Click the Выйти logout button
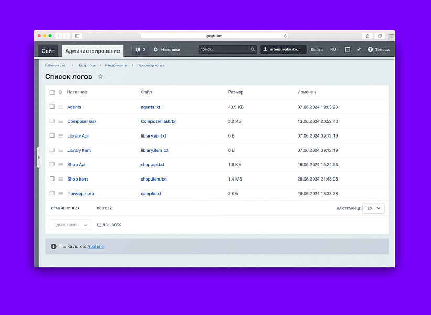 click(317, 50)
